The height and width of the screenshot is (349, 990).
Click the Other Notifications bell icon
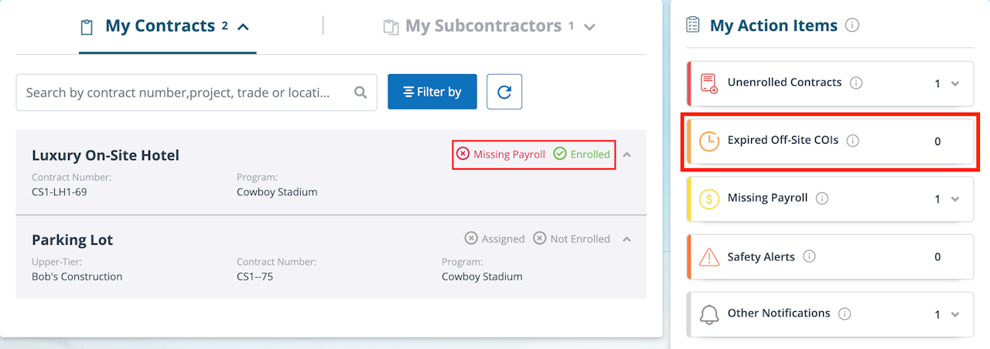coord(708,314)
